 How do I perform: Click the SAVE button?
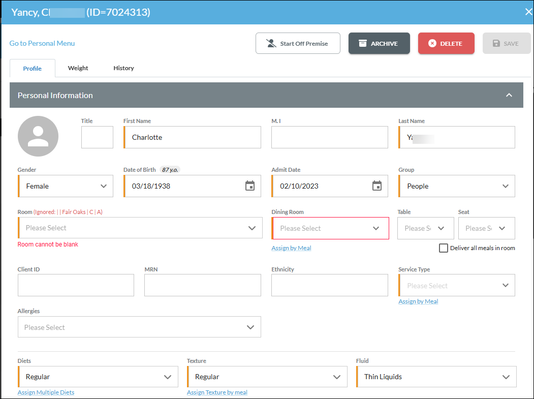click(x=507, y=43)
